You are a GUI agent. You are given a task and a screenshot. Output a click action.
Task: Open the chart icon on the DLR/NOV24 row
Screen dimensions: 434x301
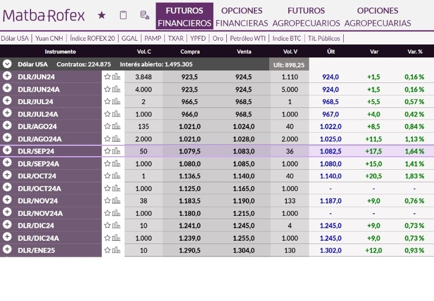coord(116,201)
